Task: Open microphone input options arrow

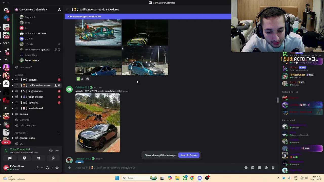Action: pyautogui.click(x=42, y=168)
